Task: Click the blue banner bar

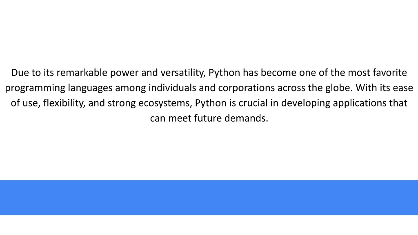Action: (209, 197)
